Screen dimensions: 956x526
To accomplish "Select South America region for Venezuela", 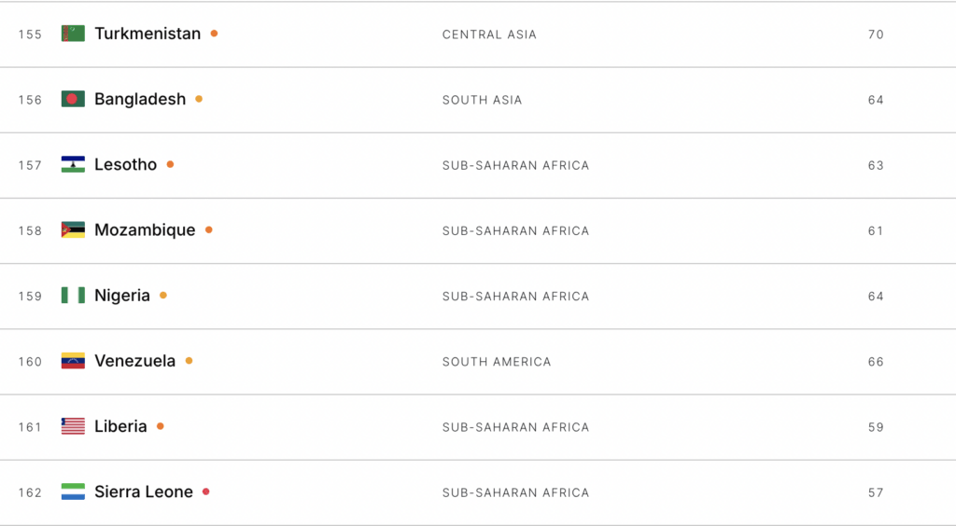I will (497, 362).
